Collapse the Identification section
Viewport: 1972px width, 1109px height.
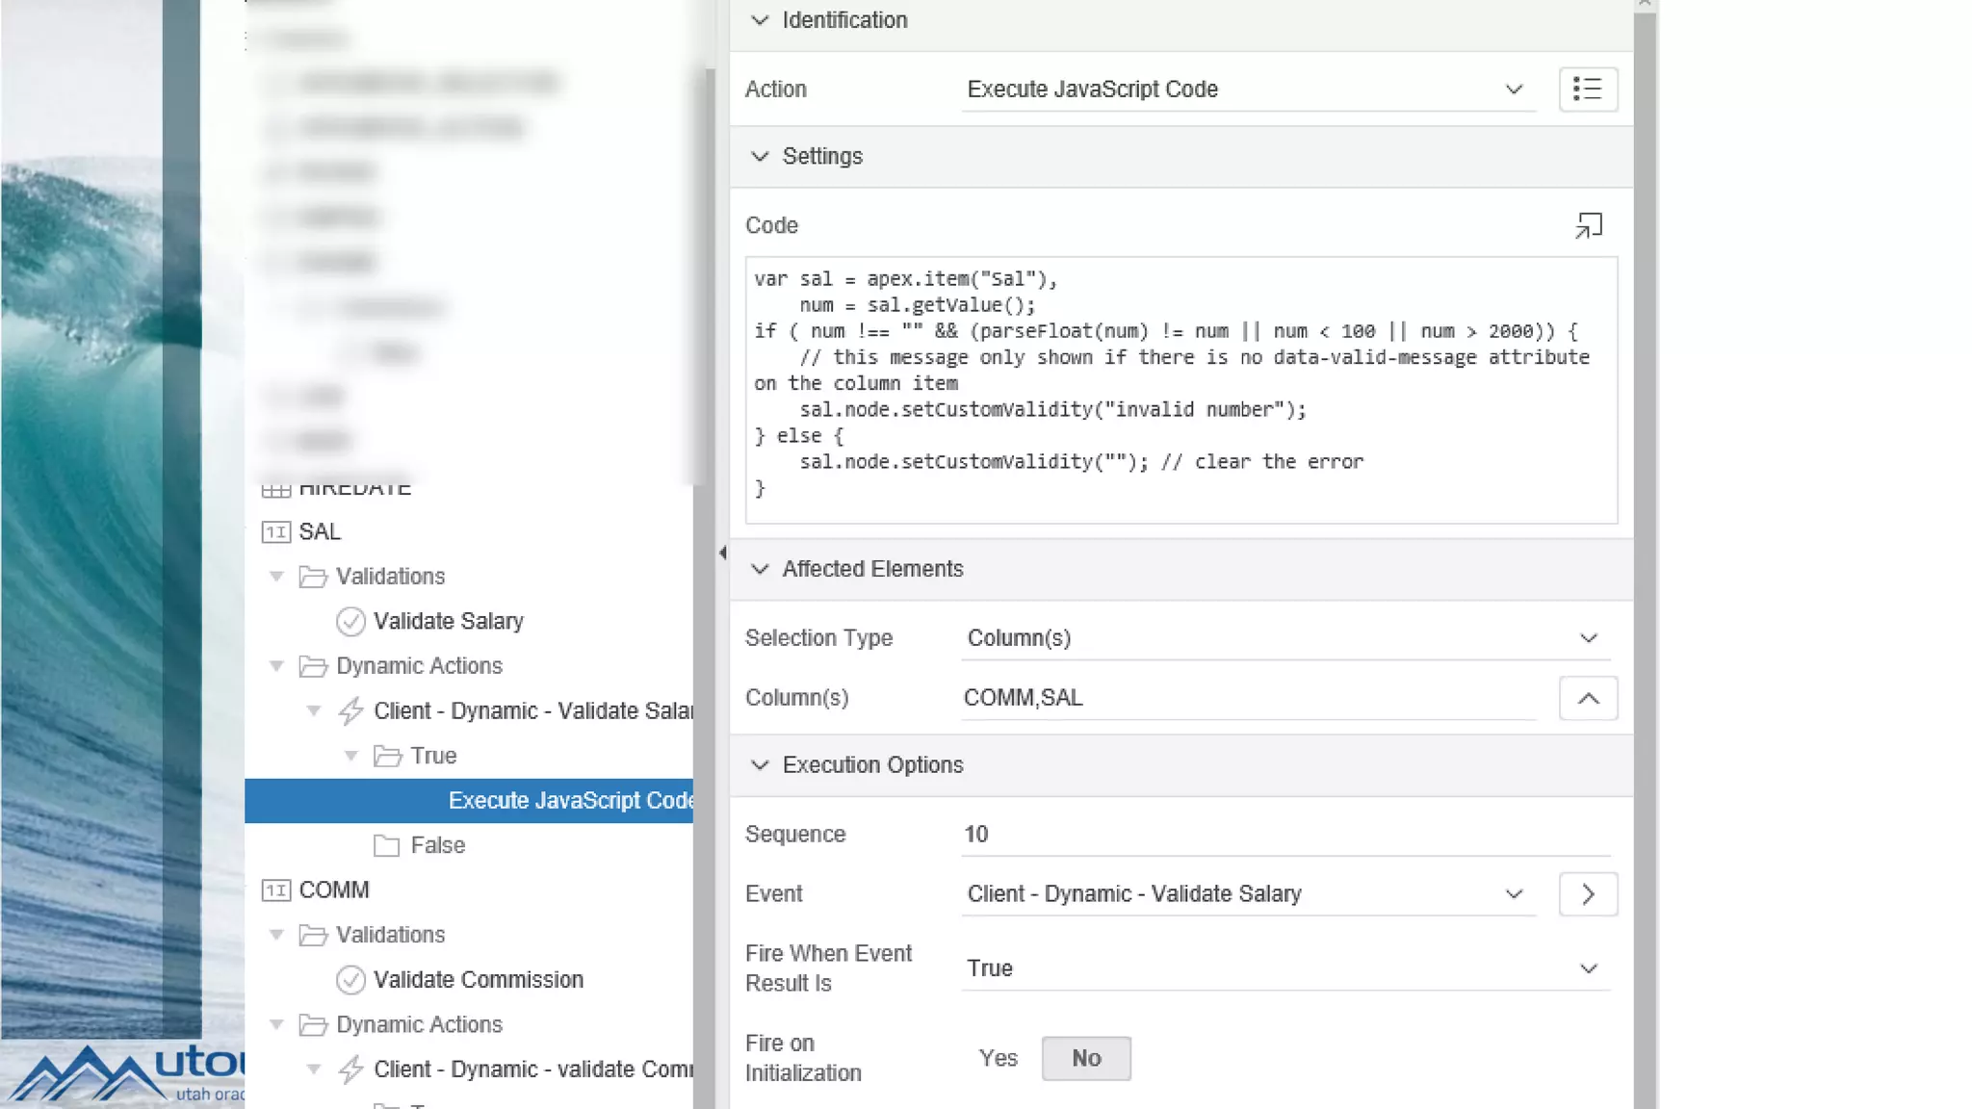tap(760, 20)
